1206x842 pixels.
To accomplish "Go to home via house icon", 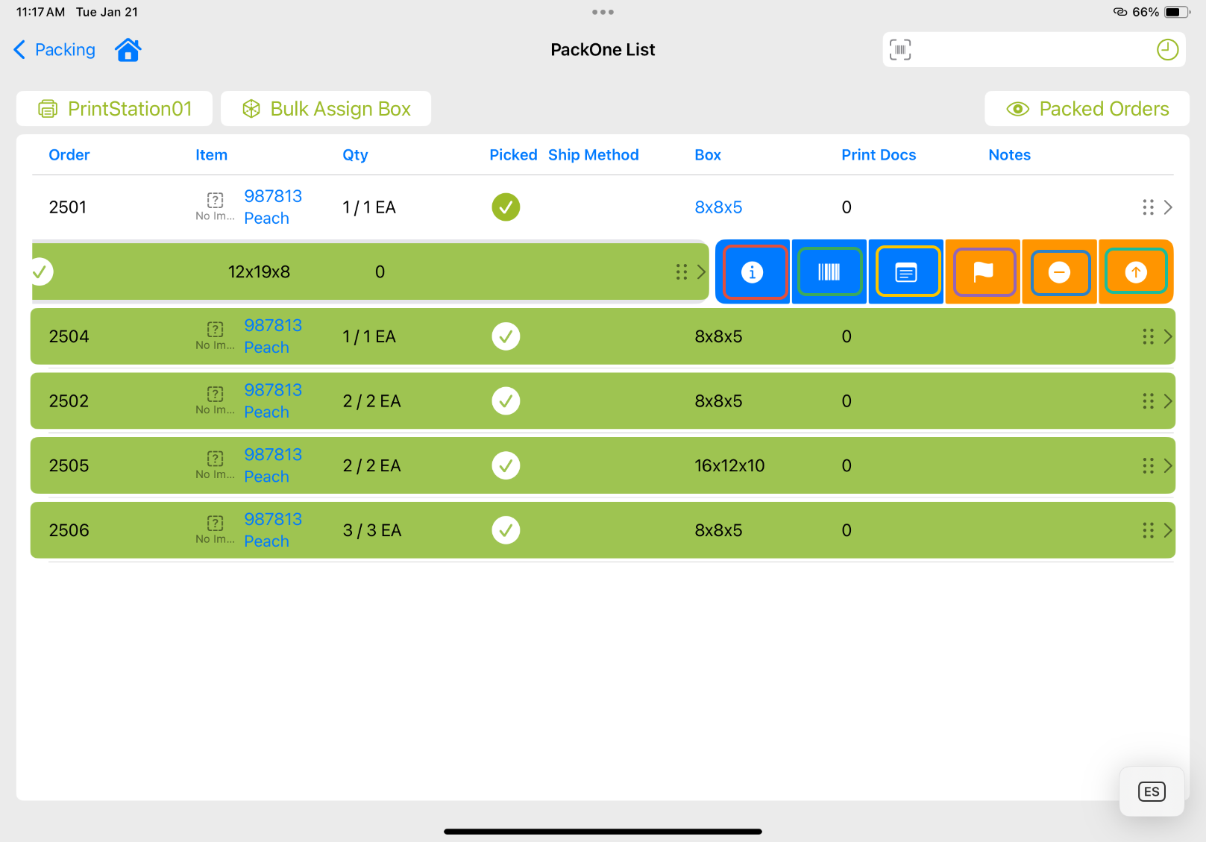I will pos(128,50).
